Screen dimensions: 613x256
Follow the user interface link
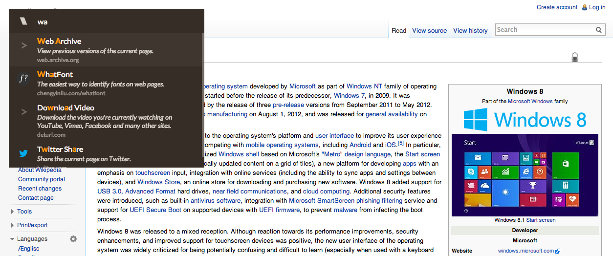(334, 136)
